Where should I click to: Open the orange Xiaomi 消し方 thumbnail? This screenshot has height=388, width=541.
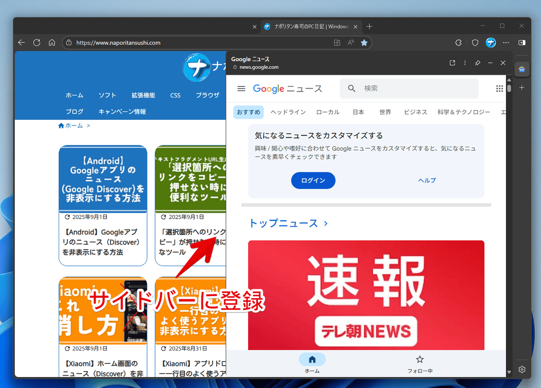point(103,311)
